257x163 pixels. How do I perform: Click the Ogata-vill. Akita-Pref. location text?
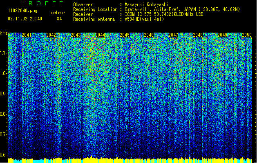182,9
